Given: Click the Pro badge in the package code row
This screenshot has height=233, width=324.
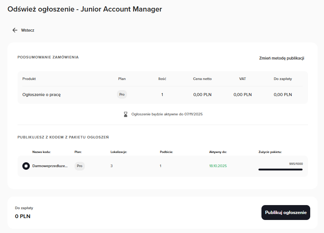Looking at the screenshot, I should tap(80, 166).
